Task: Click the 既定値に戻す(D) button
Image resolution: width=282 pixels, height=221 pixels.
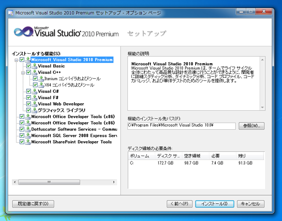Action: click(33, 204)
